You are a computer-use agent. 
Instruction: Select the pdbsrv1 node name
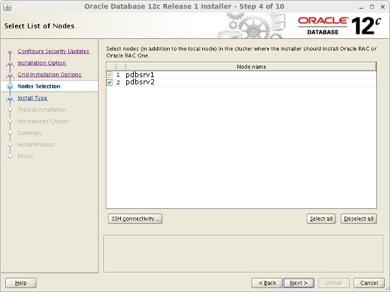click(140, 75)
